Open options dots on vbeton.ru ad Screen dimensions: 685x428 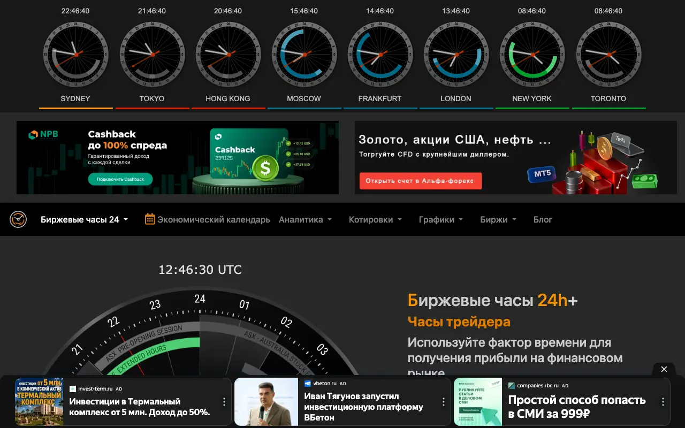coord(444,402)
